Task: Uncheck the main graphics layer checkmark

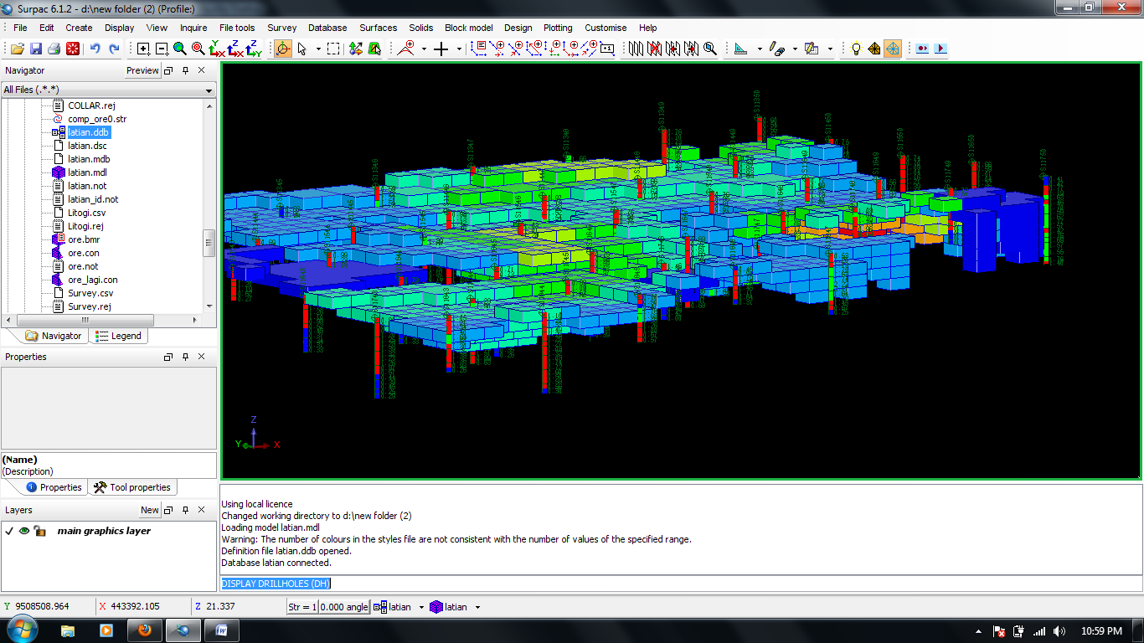Action: point(9,531)
